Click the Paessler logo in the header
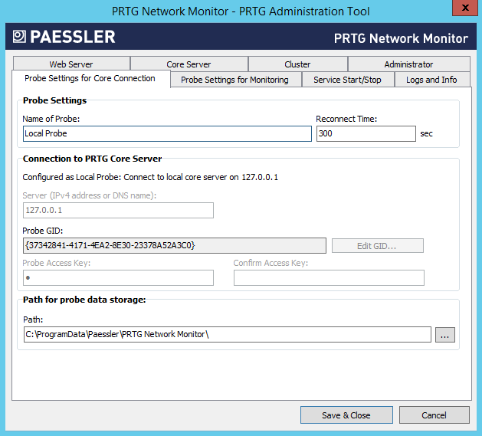Image resolution: width=482 pixels, height=436 pixels. 64,37
